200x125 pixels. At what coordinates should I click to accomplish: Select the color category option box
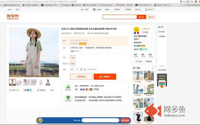(72, 63)
